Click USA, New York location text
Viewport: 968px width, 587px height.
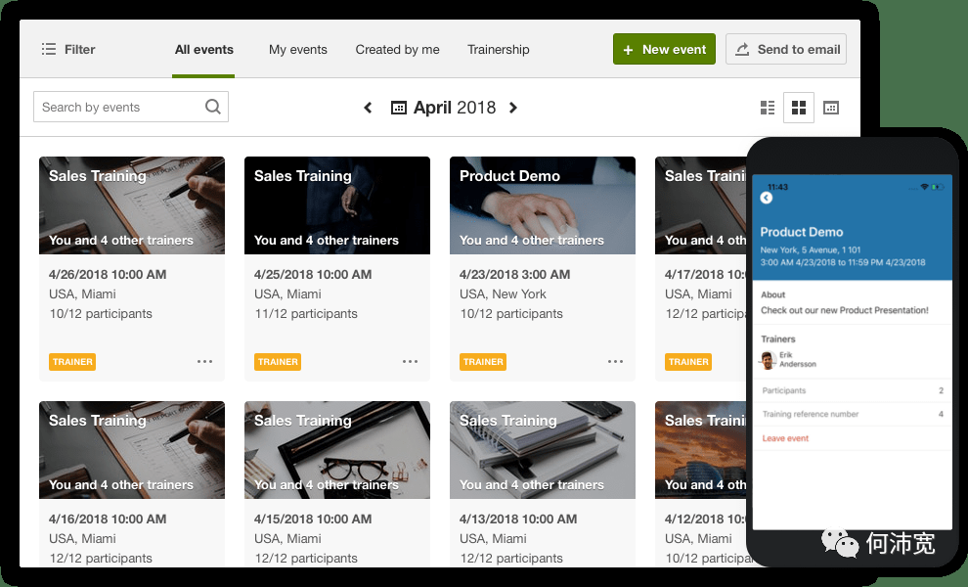pyautogui.click(x=504, y=294)
